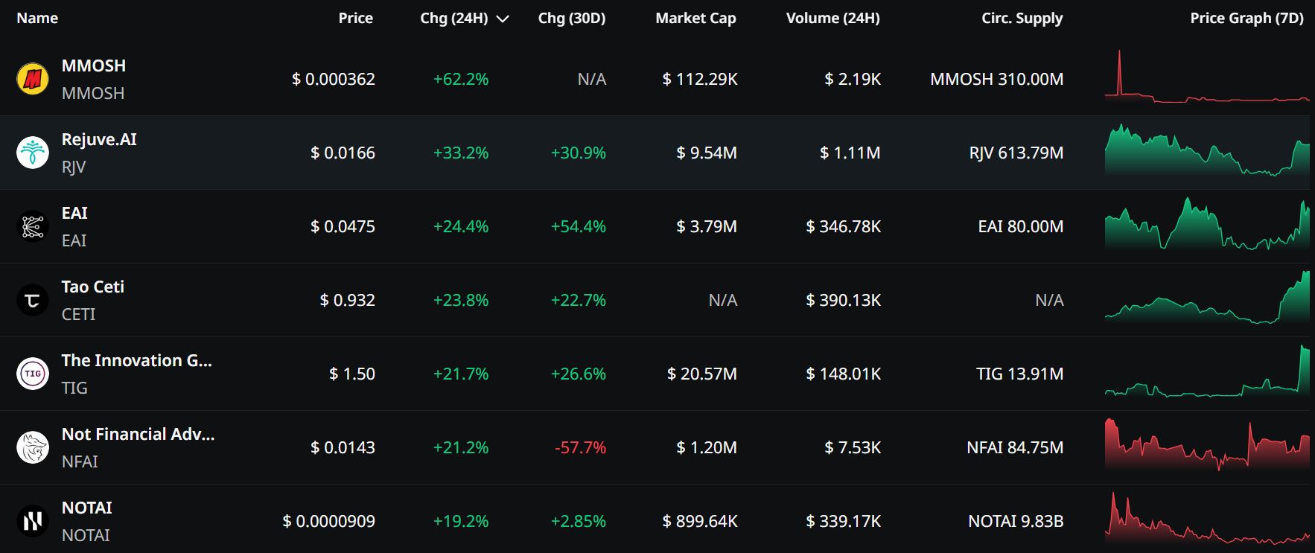Click the NOTAI token logo icon
The image size is (1315, 553).
(33, 521)
